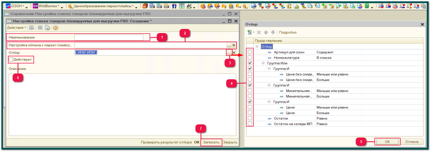Image resolution: width=431 pixels, height=152 pixels.
Task: Click the two-people icon in top toolbar
Action: click(174, 6)
